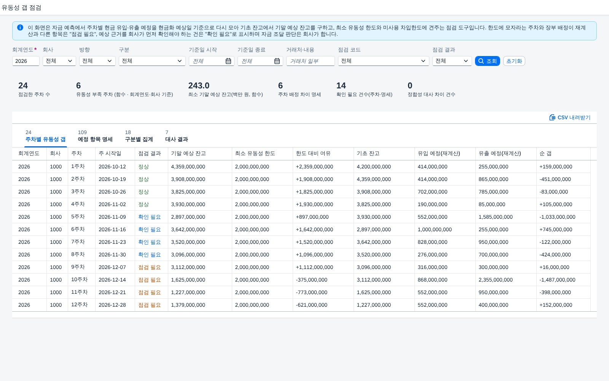This screenshot has width=609, height=381.
Task: Open the 점검 결과 dropdown filter
Action: click(452, 61)
